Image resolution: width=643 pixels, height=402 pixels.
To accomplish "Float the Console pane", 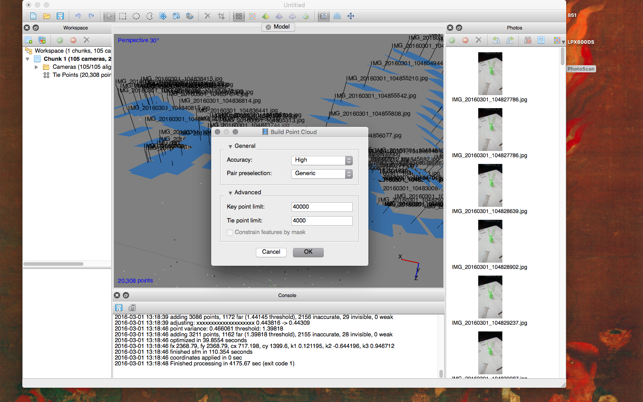I will (126, 295).
